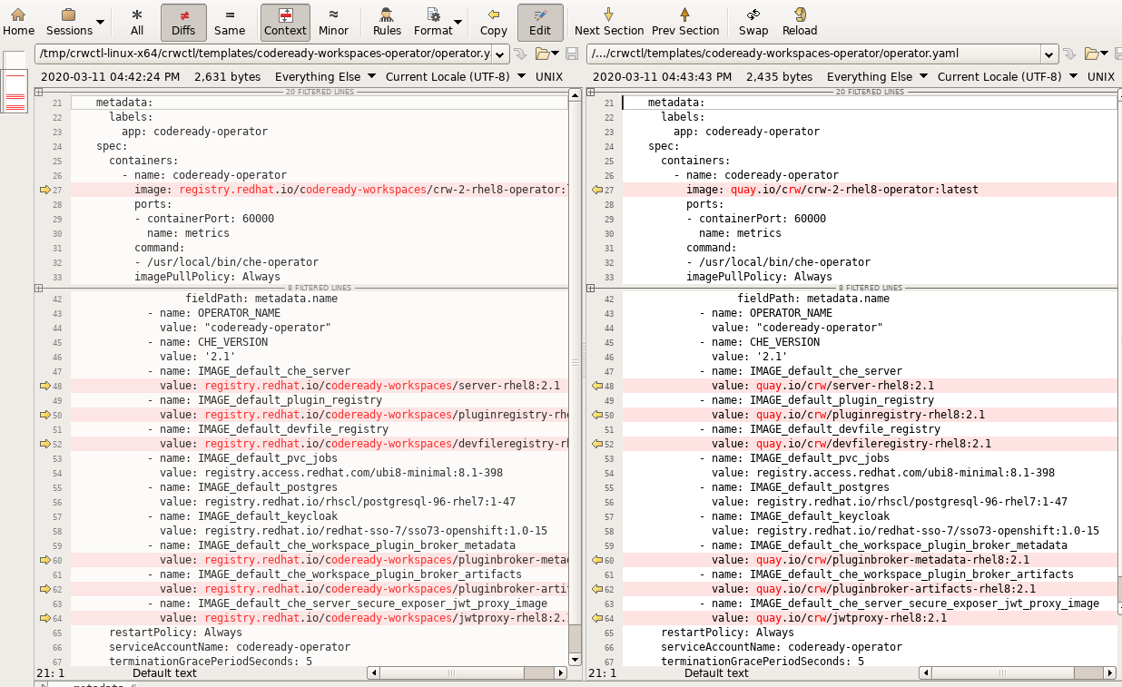Viewport: 1122px width, 687px height.
Task: Click the right file path field
Action: point(814,54)
